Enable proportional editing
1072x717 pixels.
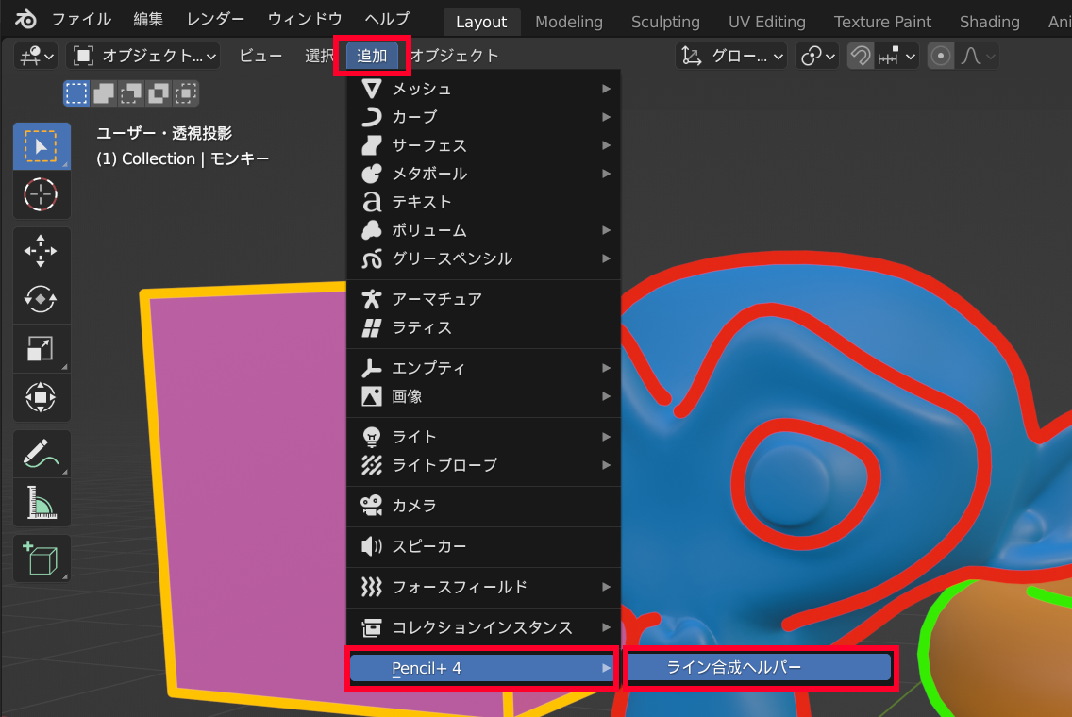pyautogui.click(x=940, y=56)
